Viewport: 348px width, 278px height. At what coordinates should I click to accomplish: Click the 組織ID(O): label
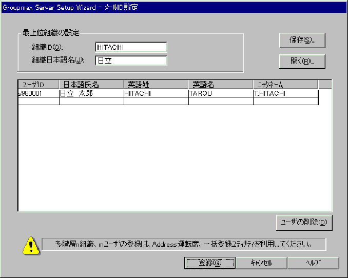(x=48, y=47)
